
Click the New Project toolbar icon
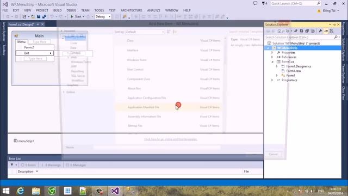(24, 17)
